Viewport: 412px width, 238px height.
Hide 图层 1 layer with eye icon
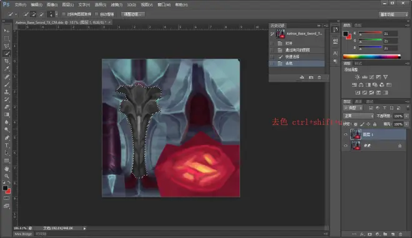tap(346, 134)
